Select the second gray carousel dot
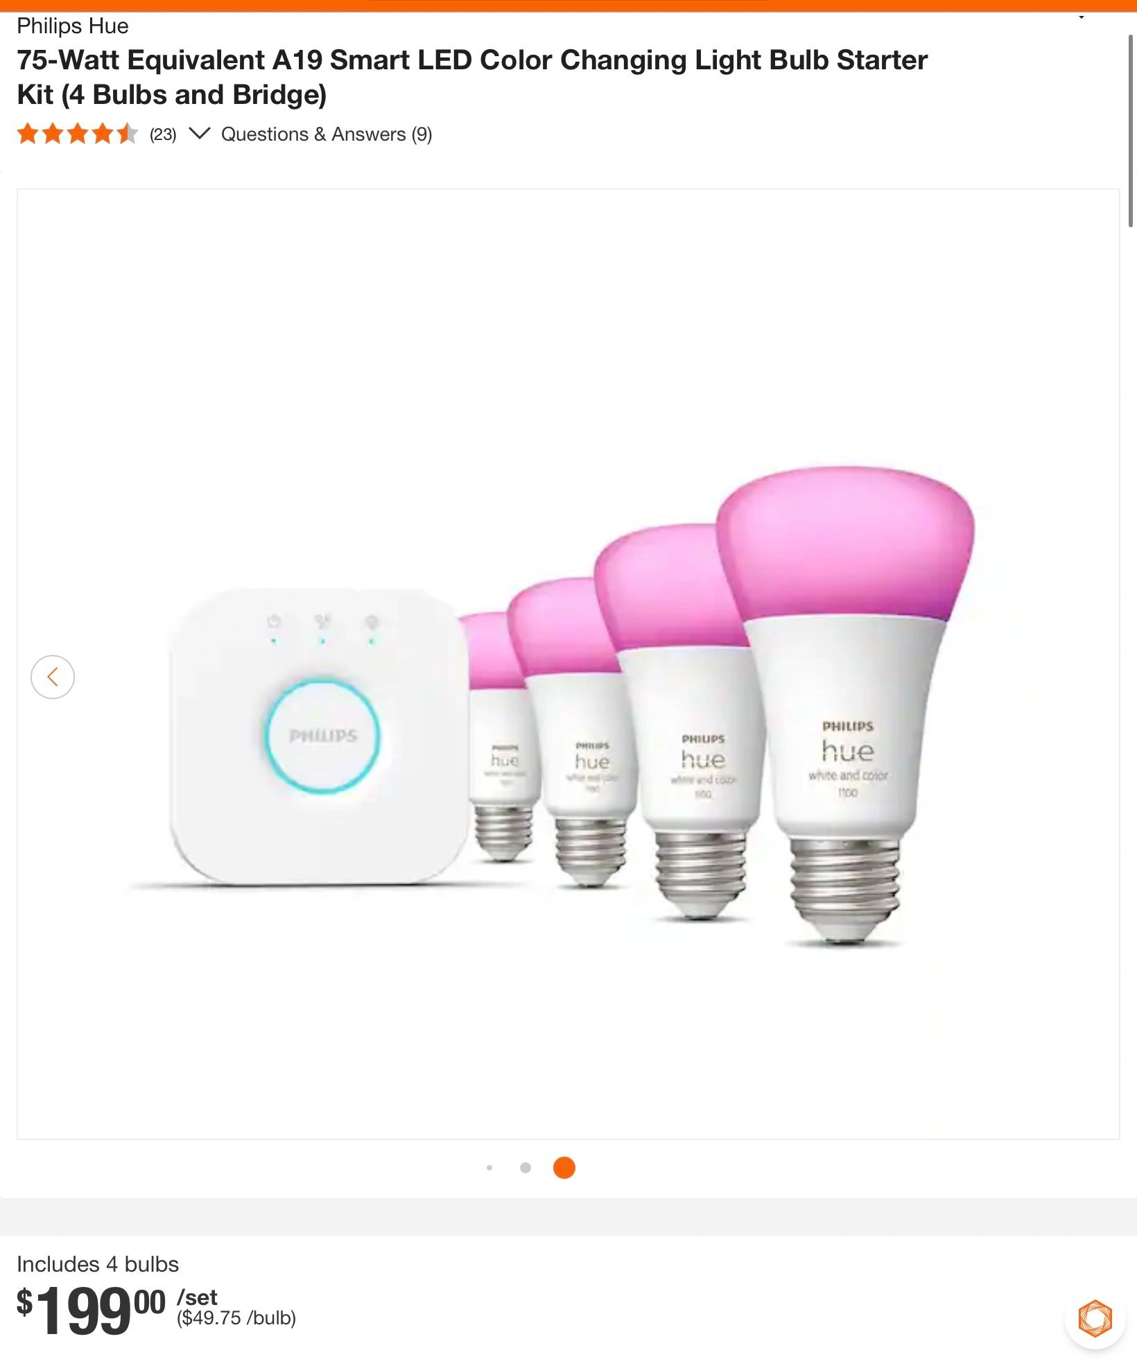The image size is (1137, 1359). [526, 1168]
